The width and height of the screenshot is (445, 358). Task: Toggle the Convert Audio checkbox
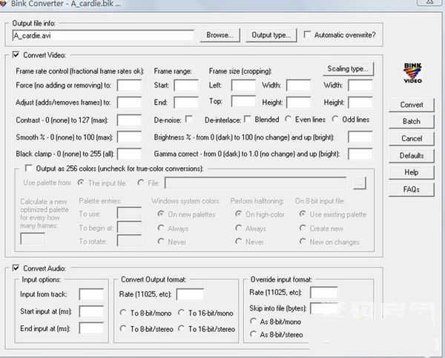pos(17,267)
